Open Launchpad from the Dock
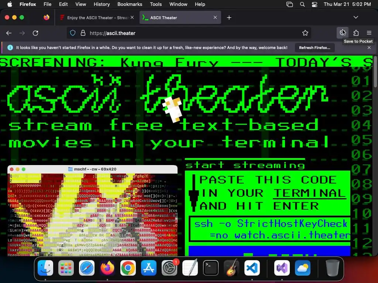Image resolution: width=378 pixels, height=283 pixels. [x=66, y=268]
